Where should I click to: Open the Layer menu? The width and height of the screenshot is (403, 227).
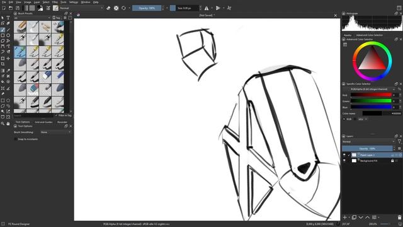coord(37,2)
